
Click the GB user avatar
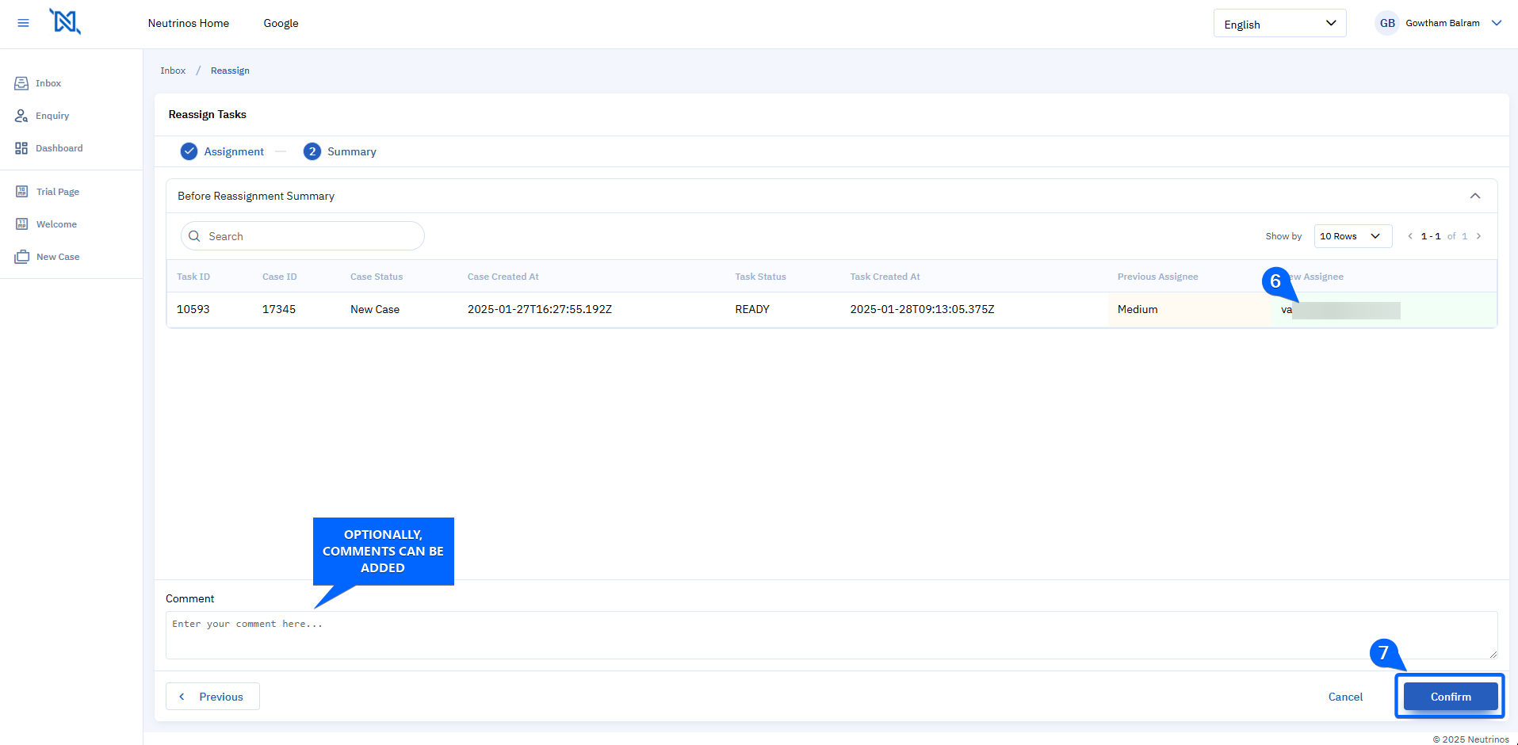[x=1387, y=23]
